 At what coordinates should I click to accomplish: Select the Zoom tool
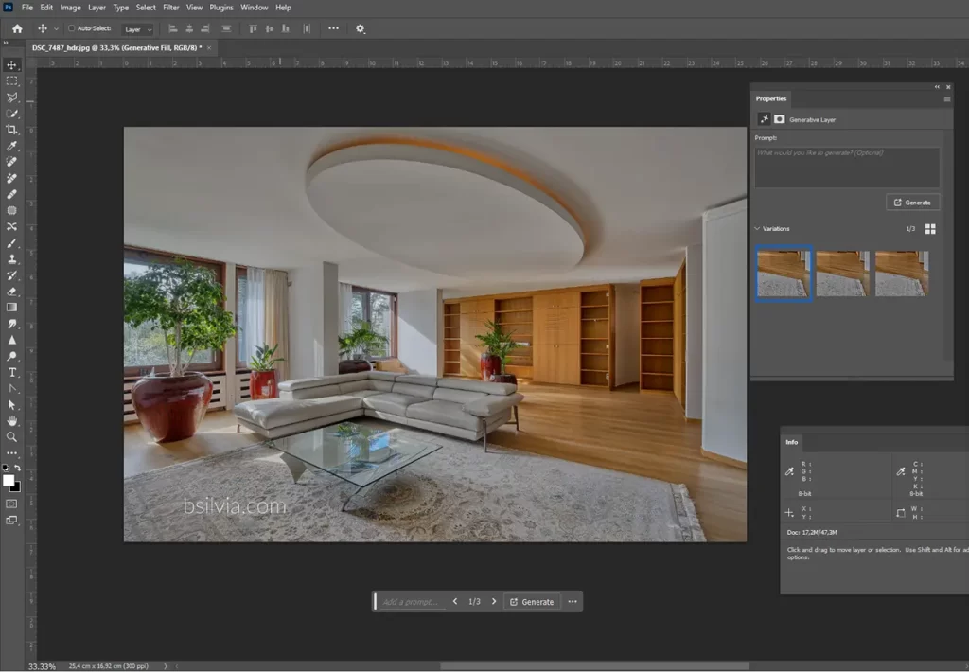coord(11,436)
